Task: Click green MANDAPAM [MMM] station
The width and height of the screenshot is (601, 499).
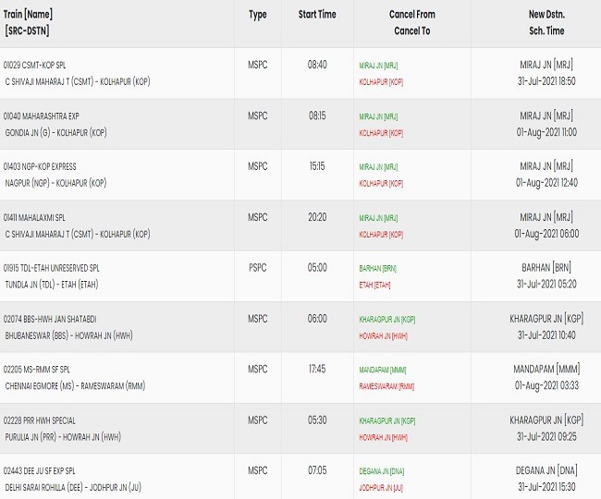Action: tap(383, 370)
